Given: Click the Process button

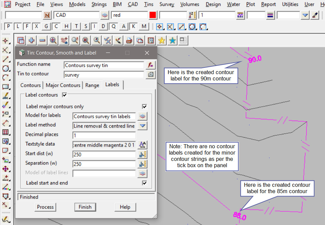Looking at the screenshot, I should (45, 207).
